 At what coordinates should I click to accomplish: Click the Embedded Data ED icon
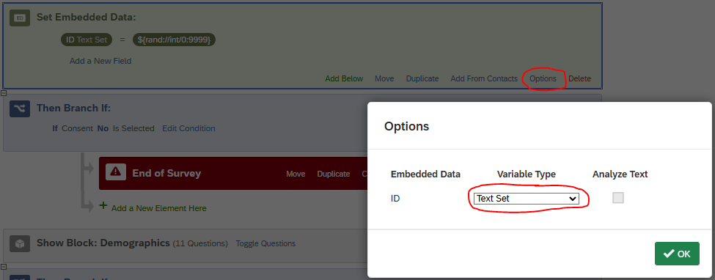[20, 18]
